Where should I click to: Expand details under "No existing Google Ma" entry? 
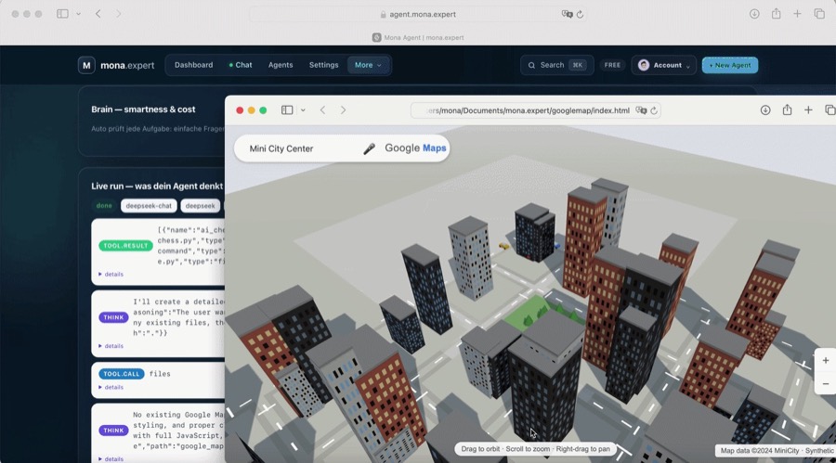(x=111, y=458)
